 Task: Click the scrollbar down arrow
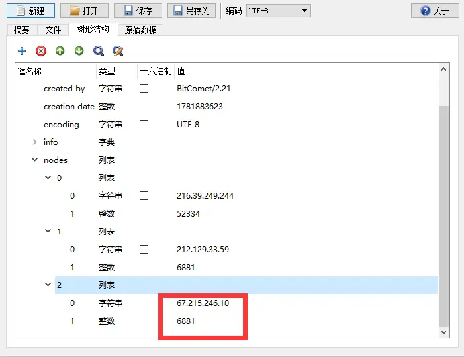coord(443,332)
